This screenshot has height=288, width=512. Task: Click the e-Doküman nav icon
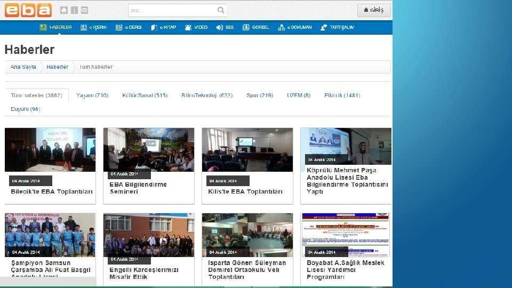click(x=282, y=27)
